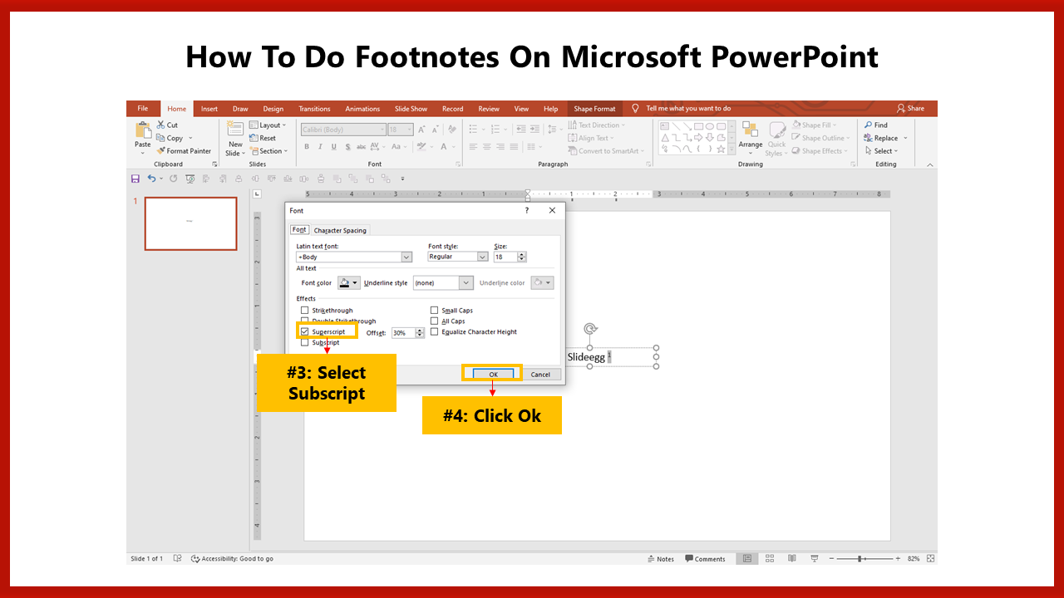Viewport: 1064px width, 598px height.
Task: Open the Latin text font dropdown
Action: (406, 257)
